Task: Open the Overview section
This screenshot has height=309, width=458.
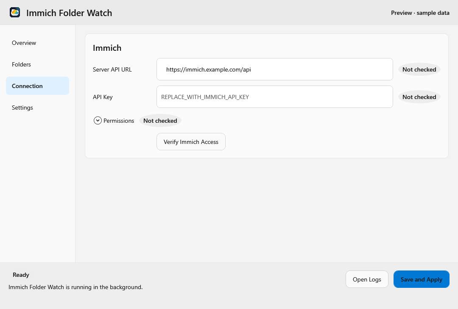Action: [37, 43]
